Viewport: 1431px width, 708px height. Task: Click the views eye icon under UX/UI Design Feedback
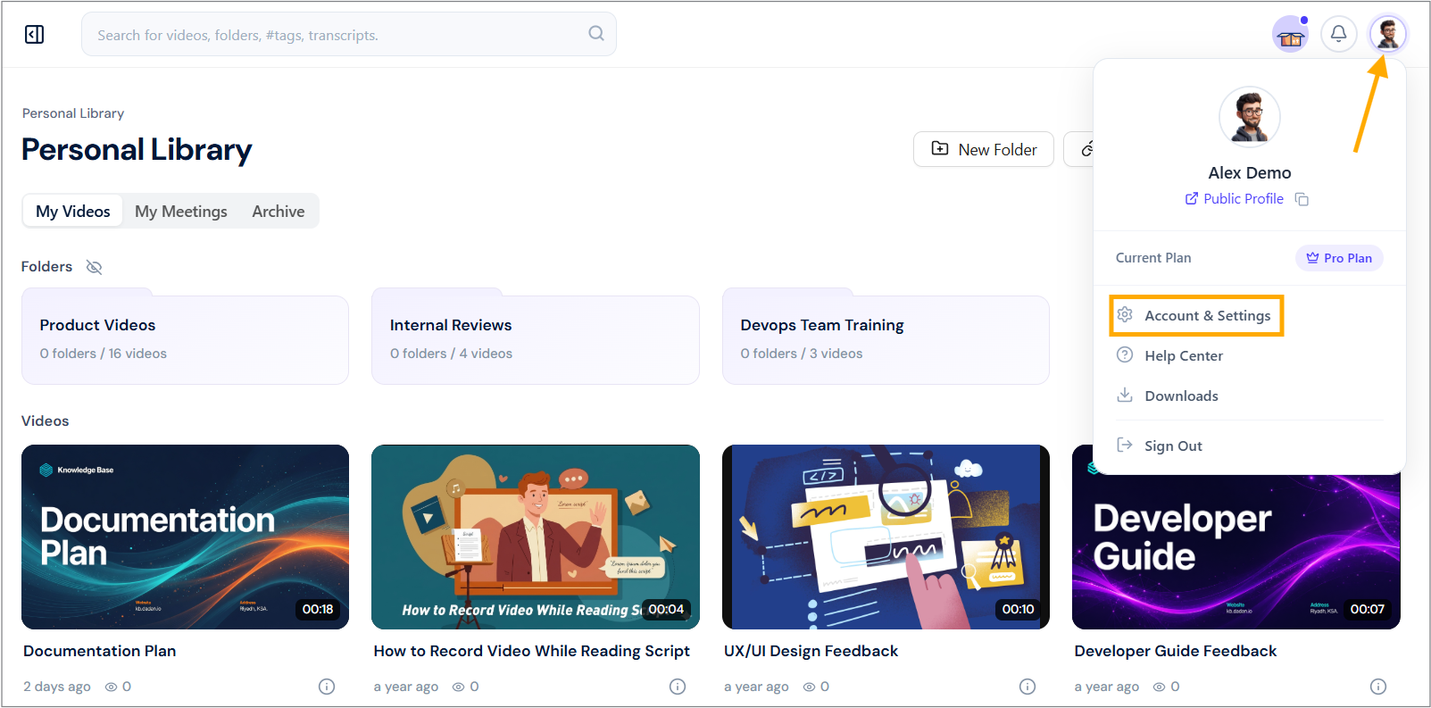(x=810, y=687)
